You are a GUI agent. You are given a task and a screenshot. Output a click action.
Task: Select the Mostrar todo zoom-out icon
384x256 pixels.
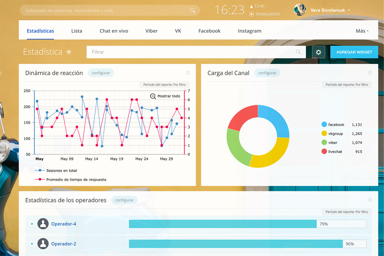pyautogui.click(x=153, y=96)
